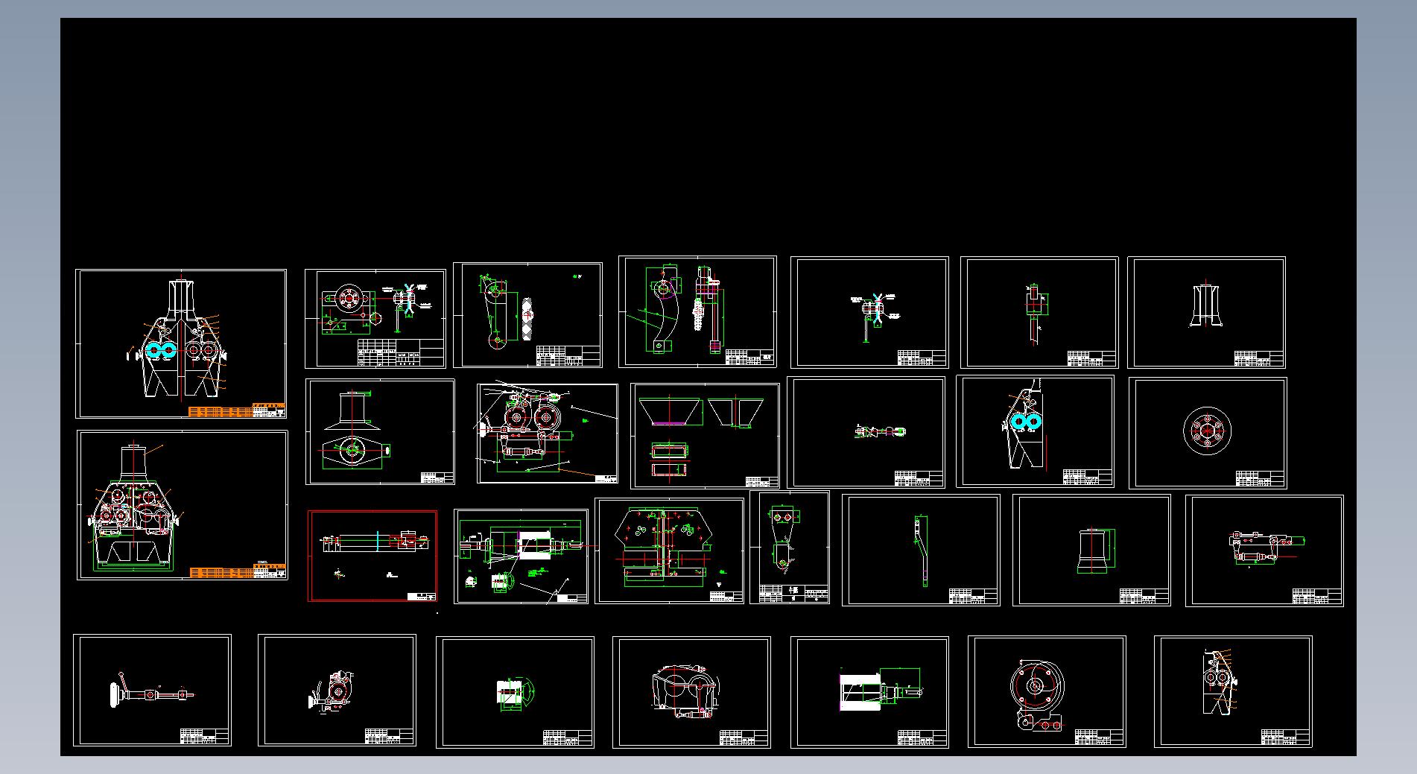Open the pedestal base sheet with plan view below
The height and width of the screenshot is (774, 1417).
(380, 432)
